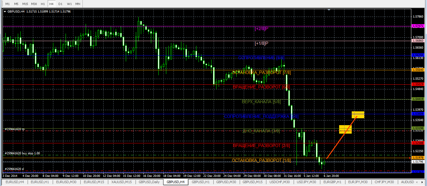Click the green 1.54419 price label

click(418, 99)
